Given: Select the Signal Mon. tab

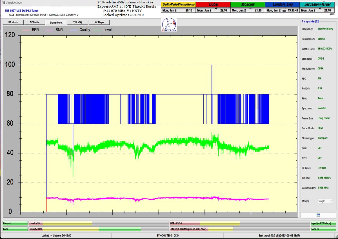Looking at the screenshot, I should click(x=56, y=22).
